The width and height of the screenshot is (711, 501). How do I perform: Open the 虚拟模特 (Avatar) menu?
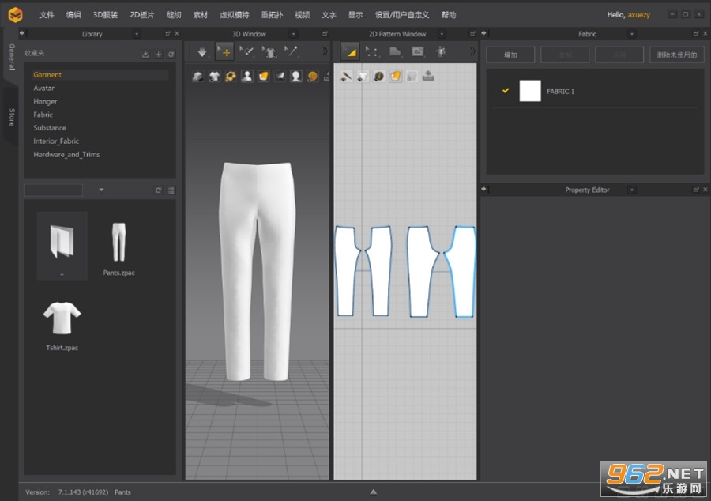[x=235, y=15]
